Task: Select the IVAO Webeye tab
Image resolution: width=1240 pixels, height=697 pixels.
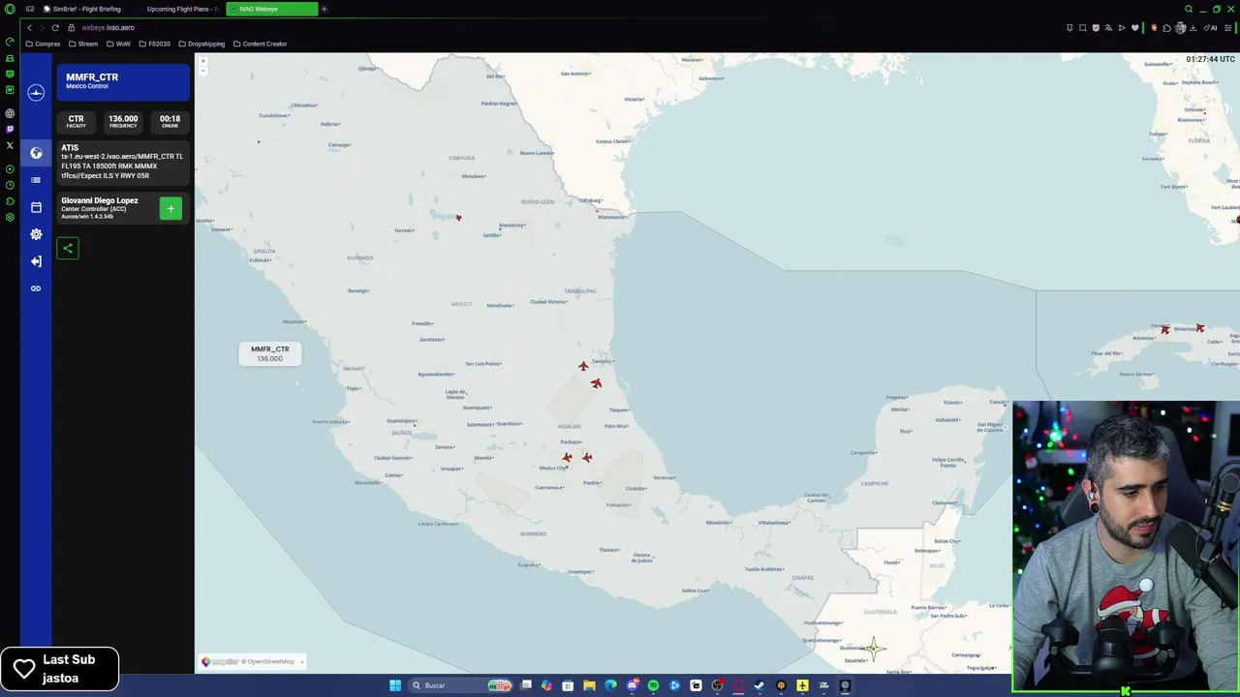Action: (271, 9)
